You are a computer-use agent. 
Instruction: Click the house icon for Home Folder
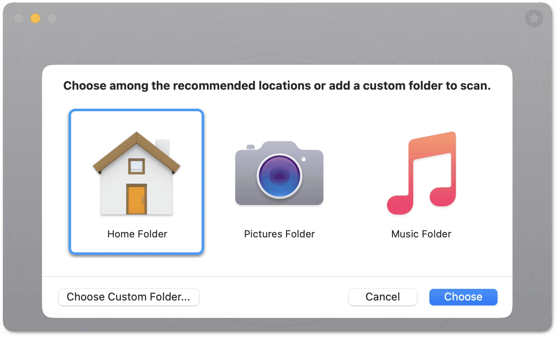coord(136,172)
